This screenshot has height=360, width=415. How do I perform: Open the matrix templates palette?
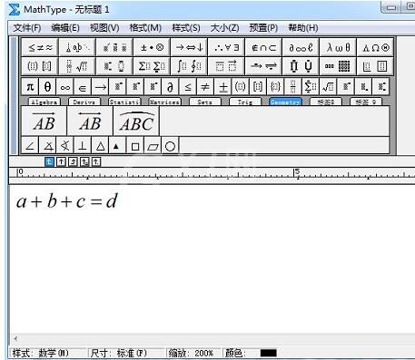coord(338,66)
